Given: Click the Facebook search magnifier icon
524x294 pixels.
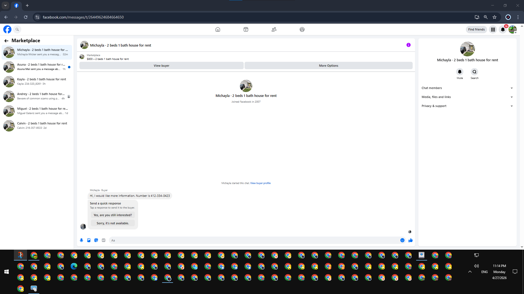Looking at the screenshot, I should 17,29.
